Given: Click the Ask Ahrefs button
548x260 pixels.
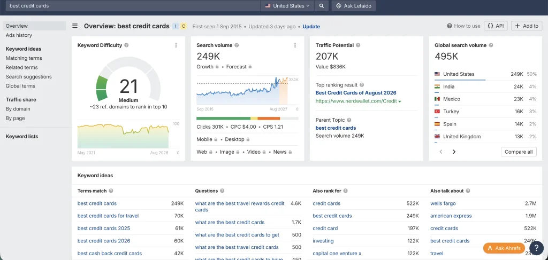Looking at the screenshot, I should [x=504, y=248].
